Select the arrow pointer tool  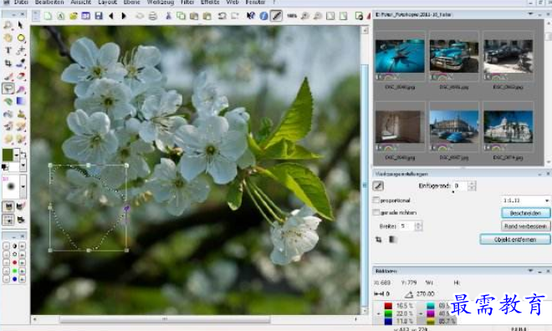pyautogui.click(x=20, y=25)
